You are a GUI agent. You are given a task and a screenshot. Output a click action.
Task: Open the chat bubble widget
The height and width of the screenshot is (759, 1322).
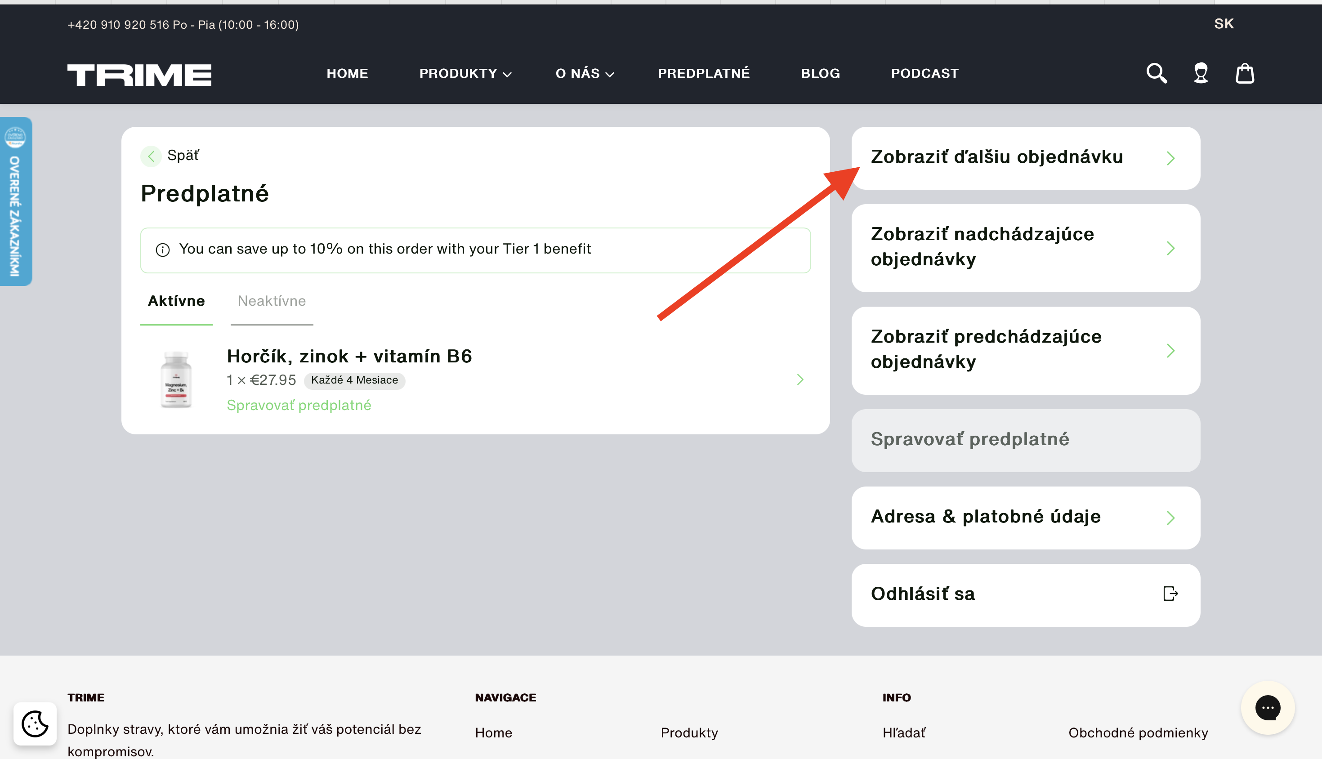point(1268,707)
